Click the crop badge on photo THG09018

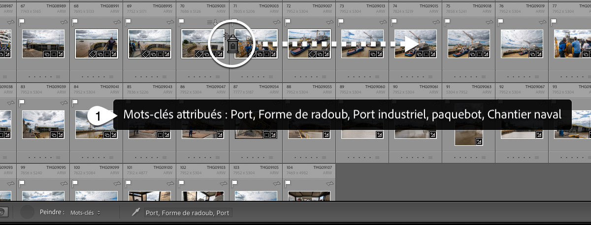479,54
